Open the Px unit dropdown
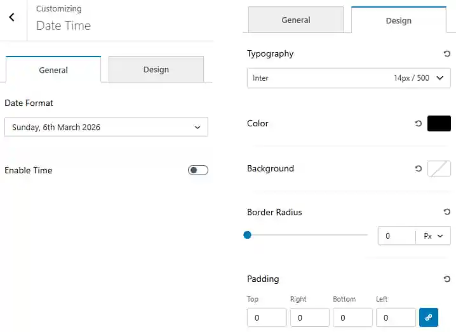 (x=433, y=236)
